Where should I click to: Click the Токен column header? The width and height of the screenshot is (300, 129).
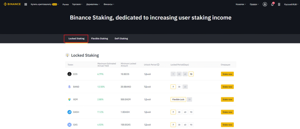pyautogui.click(x=70, y=65)
